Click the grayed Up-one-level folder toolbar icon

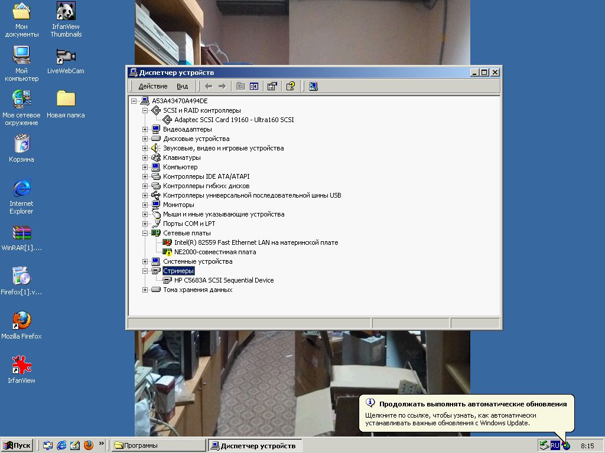[241, 86]
